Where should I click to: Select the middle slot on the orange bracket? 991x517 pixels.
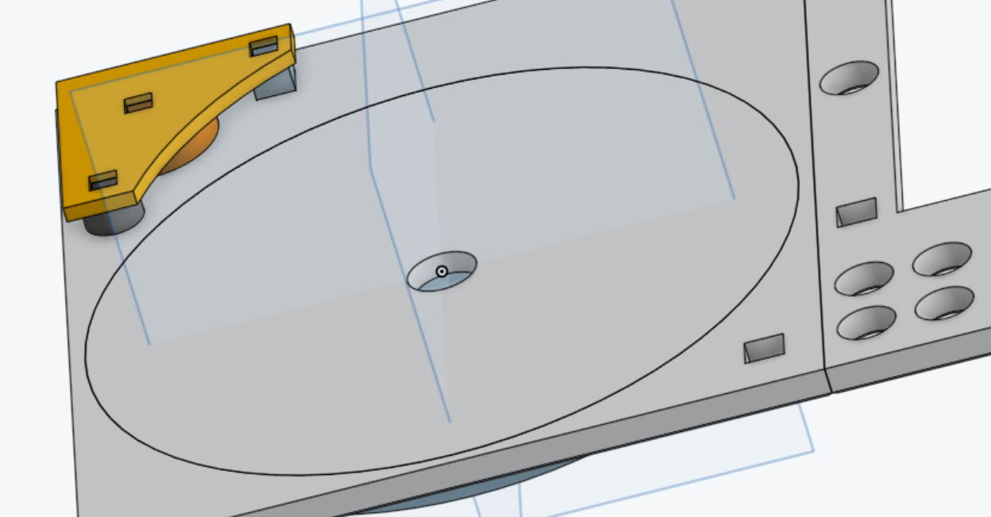click(138, 103)
